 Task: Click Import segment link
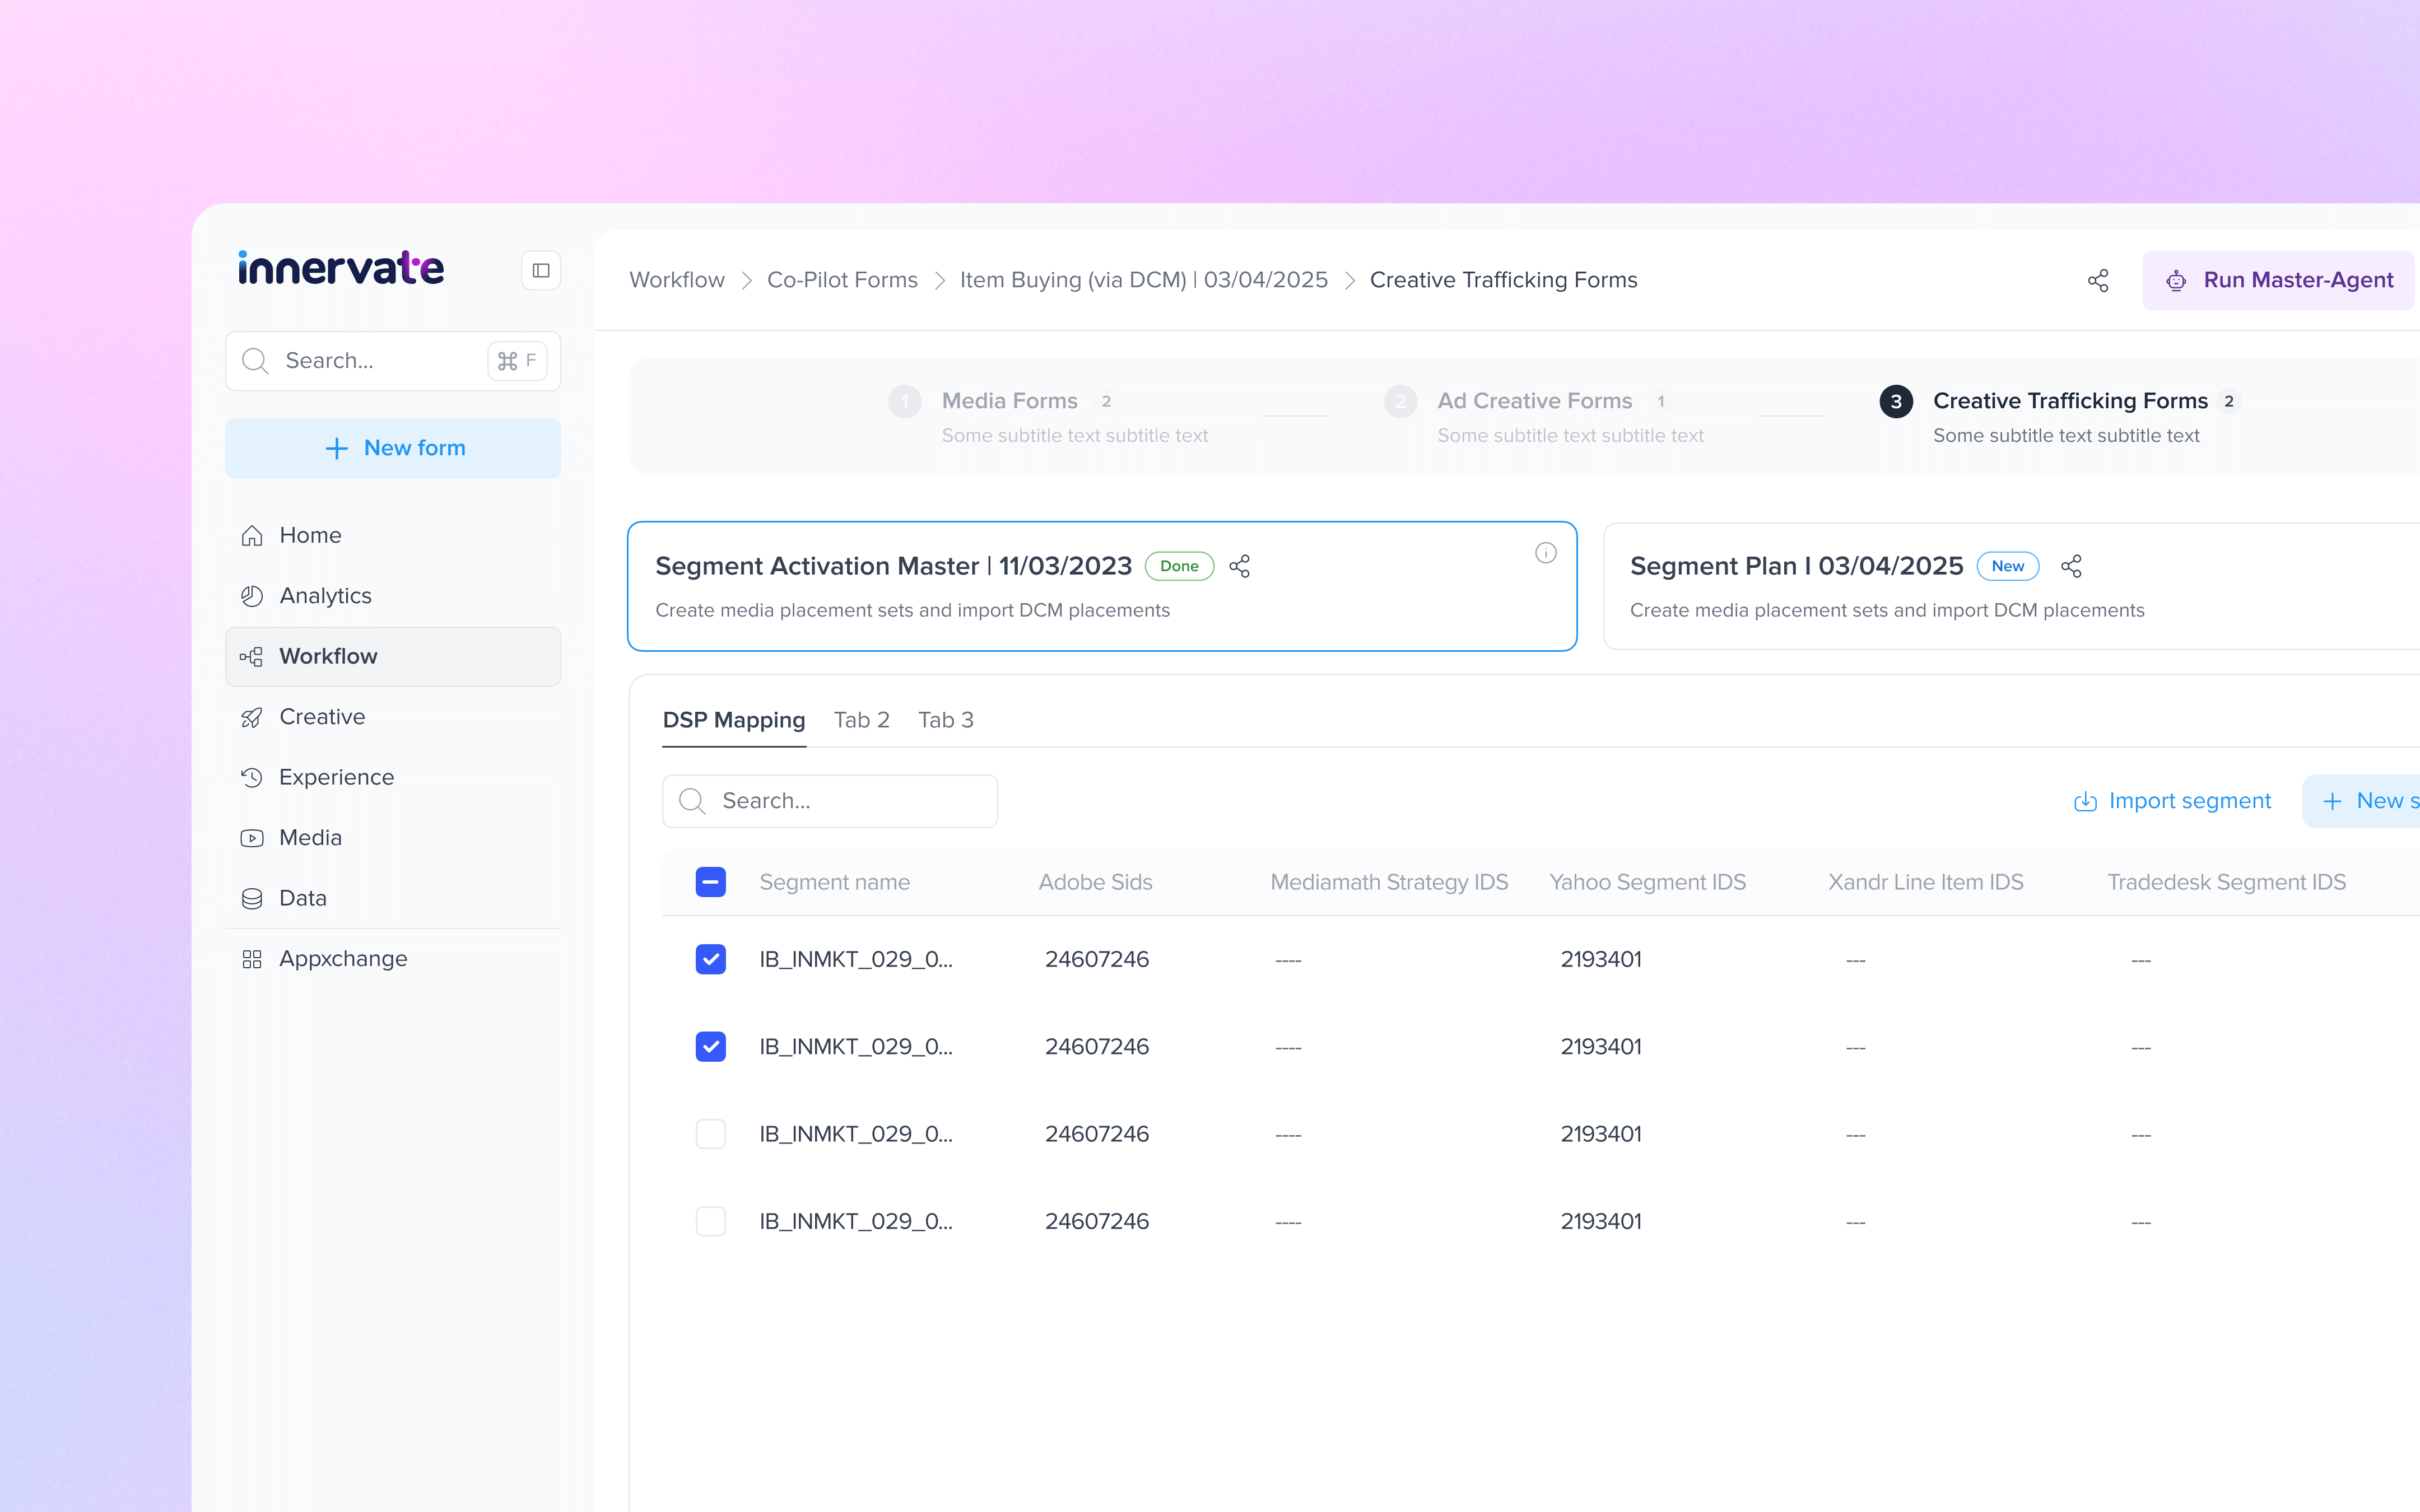pos(2172,801)
